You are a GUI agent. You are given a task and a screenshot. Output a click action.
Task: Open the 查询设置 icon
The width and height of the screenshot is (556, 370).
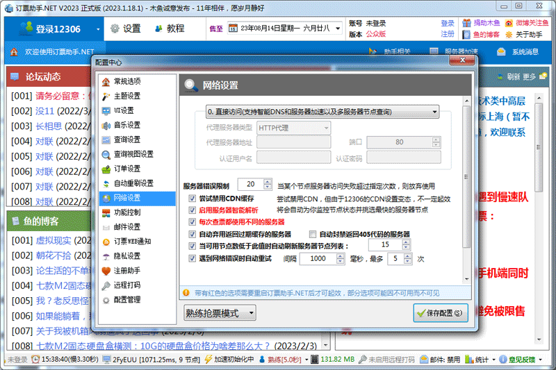(106, 140)
